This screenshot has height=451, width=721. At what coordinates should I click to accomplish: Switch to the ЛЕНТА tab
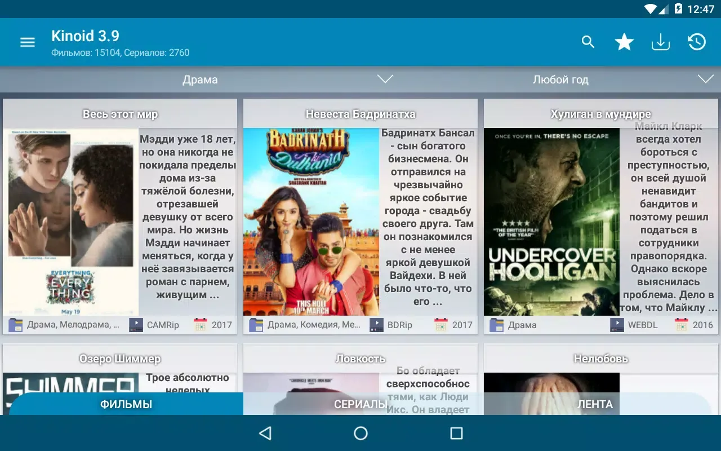(x=595, y=404)
